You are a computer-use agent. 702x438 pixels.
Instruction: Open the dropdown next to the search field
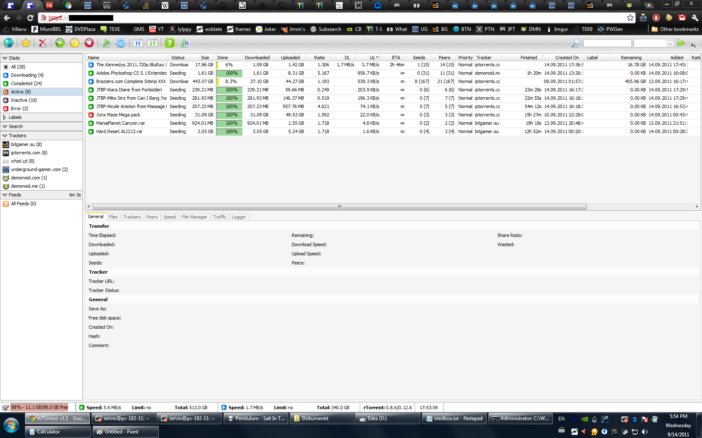pos(670,43)
